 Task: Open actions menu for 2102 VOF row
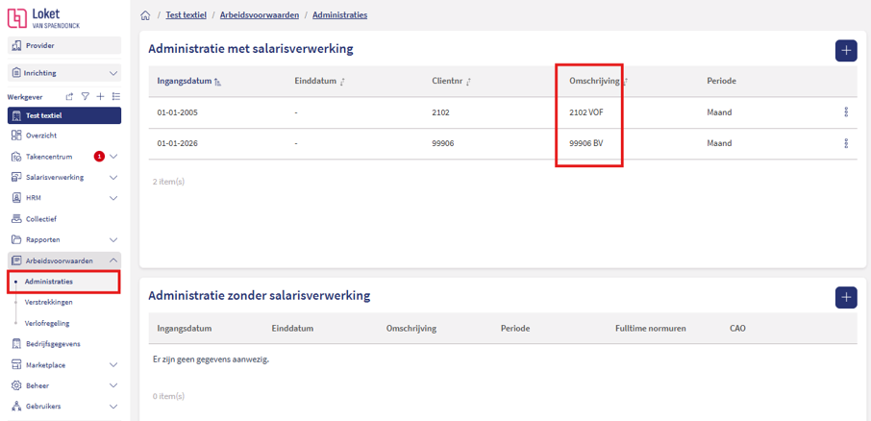tap(846, 112)
